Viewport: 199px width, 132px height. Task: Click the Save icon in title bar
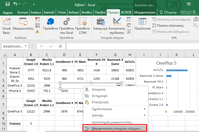coord(8,4)
